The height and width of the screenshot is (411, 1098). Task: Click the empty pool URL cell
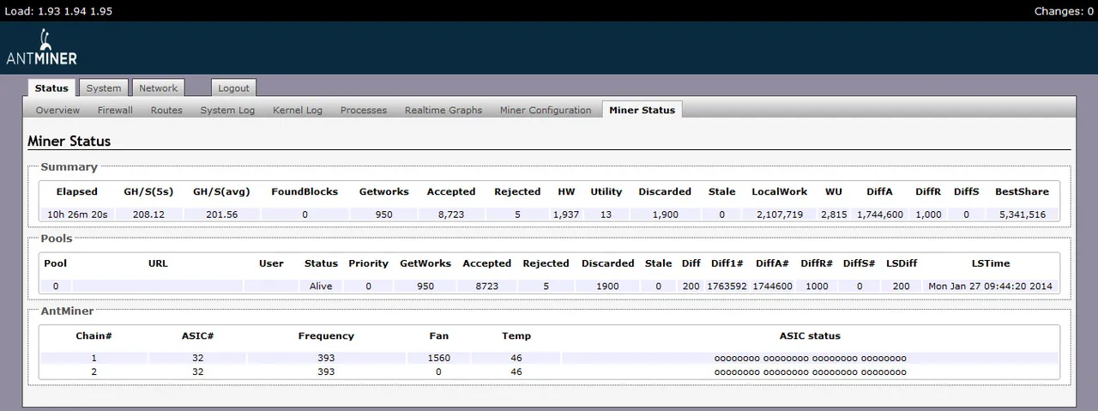[x=158, y=287]
